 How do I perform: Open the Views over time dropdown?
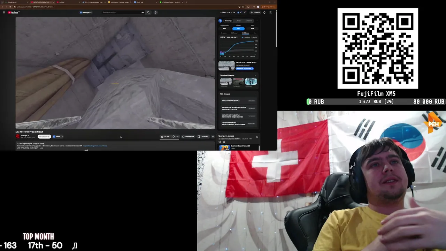click(x=232, y=37)
